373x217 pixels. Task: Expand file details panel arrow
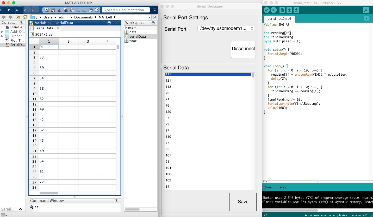(20, 209)
